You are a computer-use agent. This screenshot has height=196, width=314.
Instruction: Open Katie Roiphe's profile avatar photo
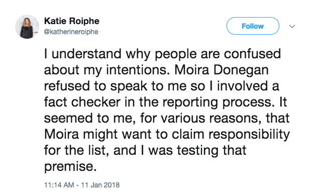click(x=27, y=27)
